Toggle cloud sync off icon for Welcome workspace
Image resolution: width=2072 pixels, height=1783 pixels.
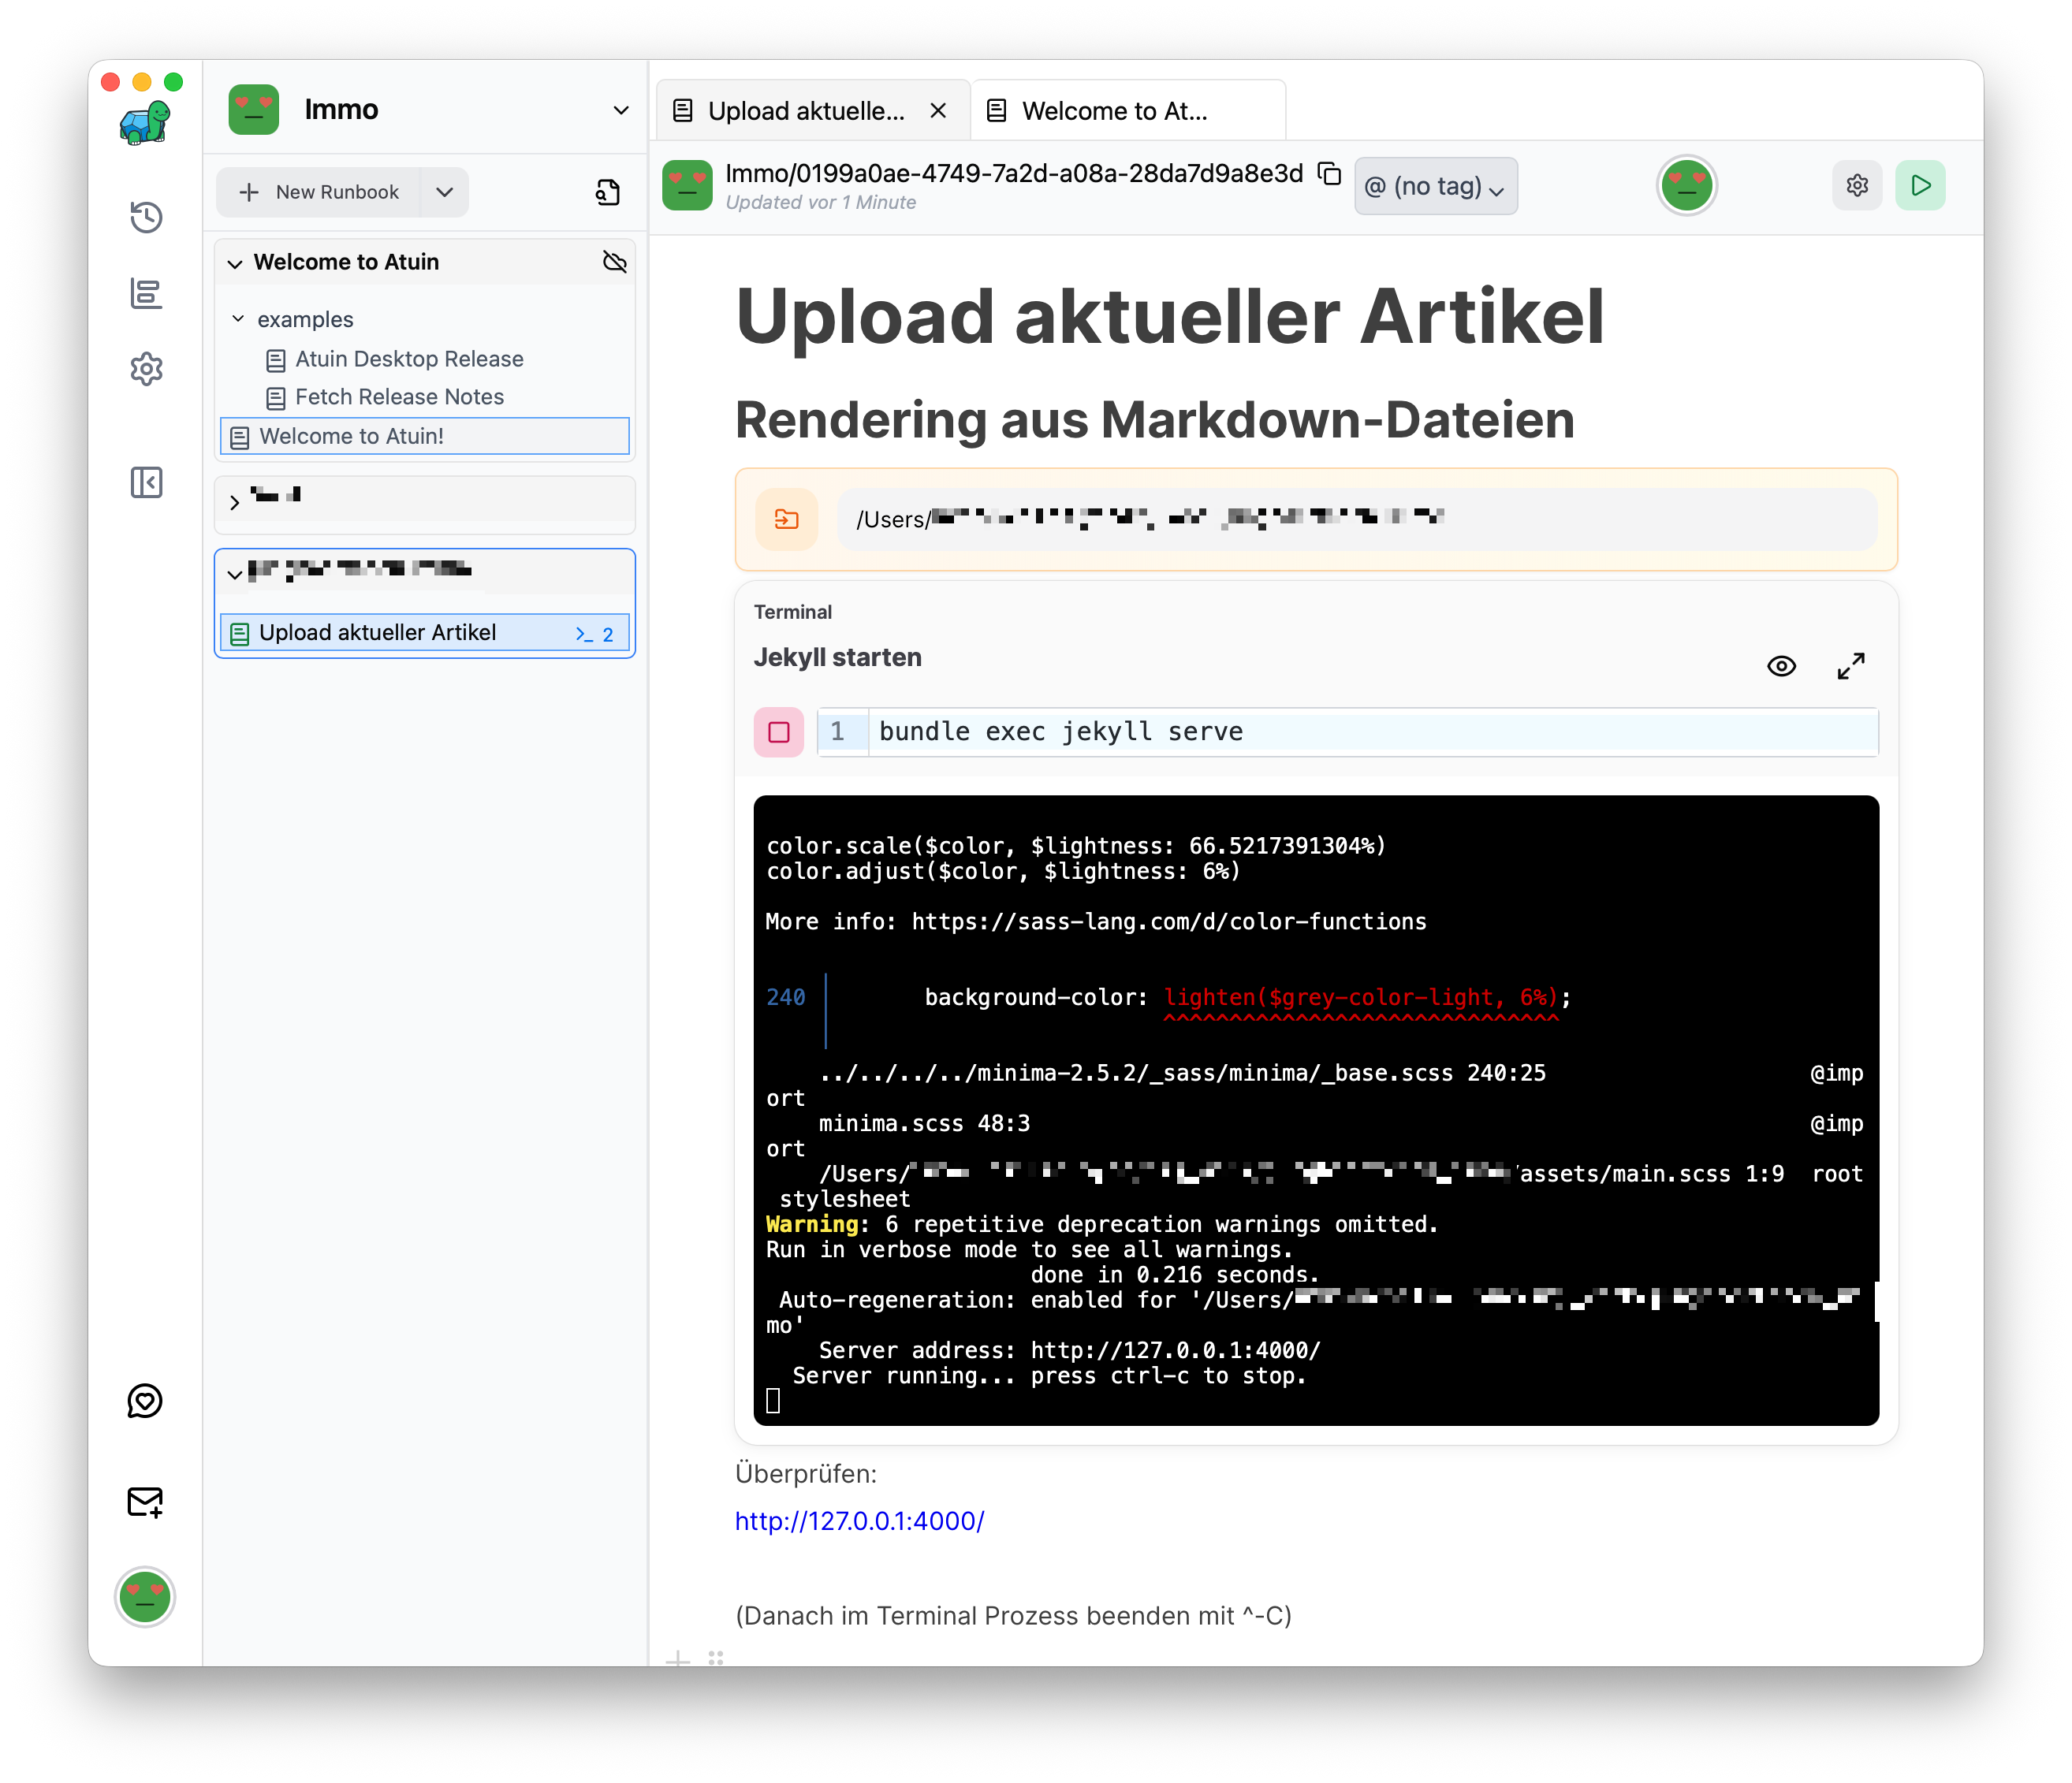coord(614,262)
